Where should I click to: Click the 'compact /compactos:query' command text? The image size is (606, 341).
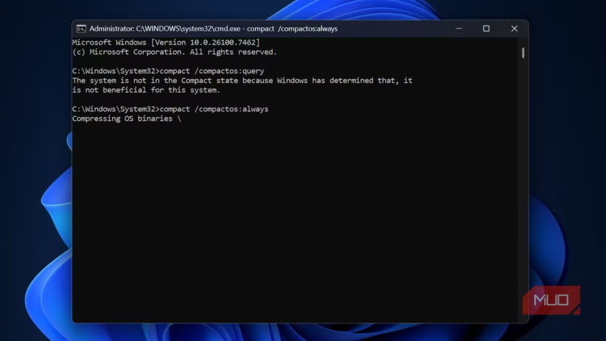point(212,71)
